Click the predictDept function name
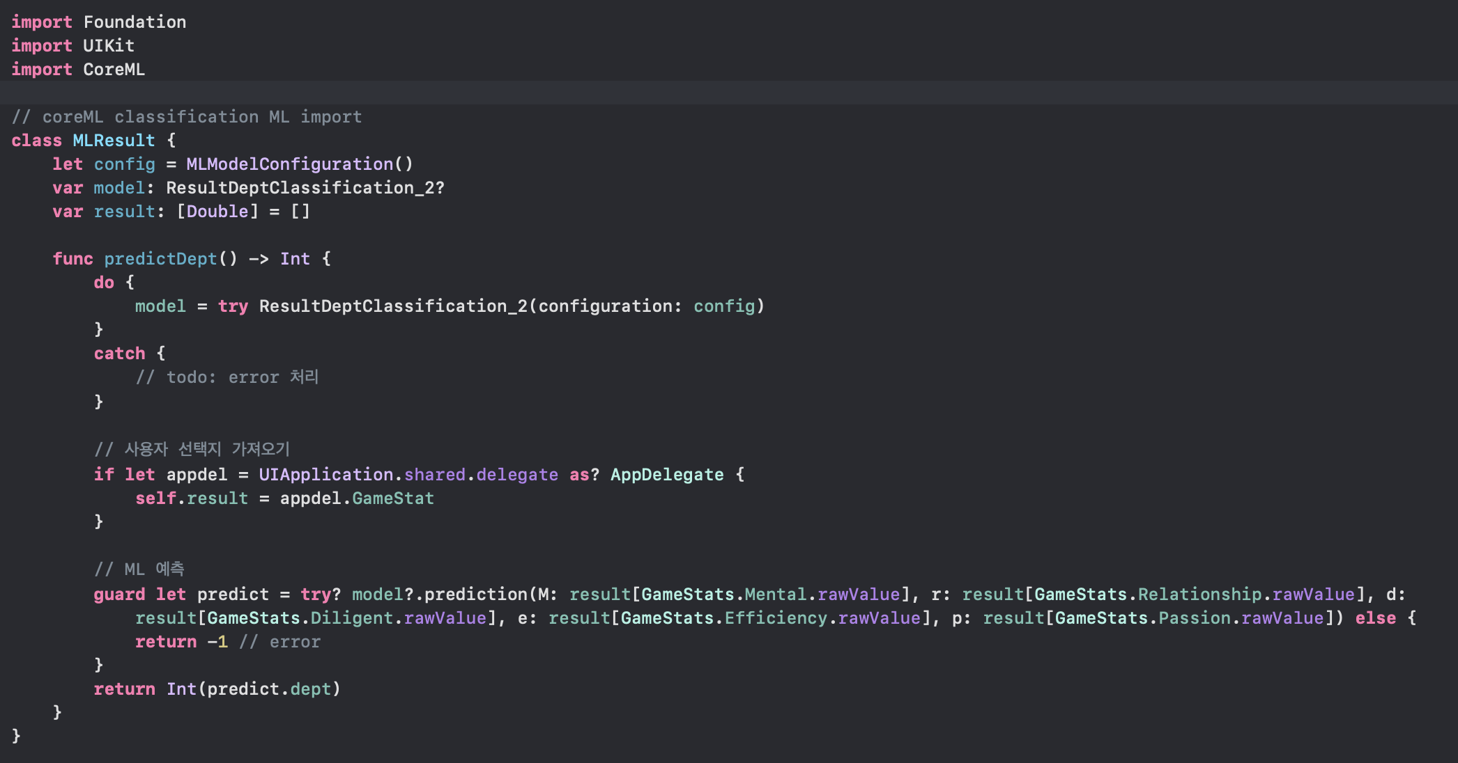Screen dimensions: 1458x763 click(160, 259)
